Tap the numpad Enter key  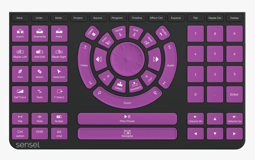tap(234, 94)
